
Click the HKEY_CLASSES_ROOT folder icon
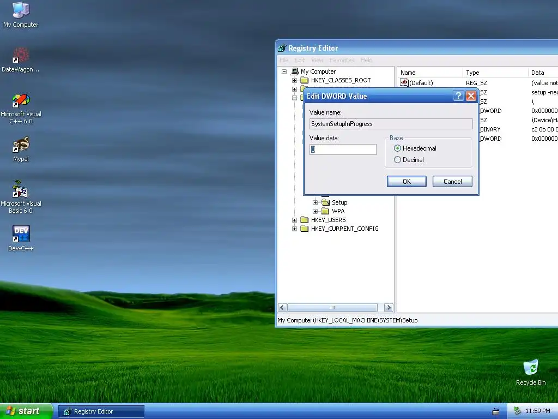coord(304,80)
